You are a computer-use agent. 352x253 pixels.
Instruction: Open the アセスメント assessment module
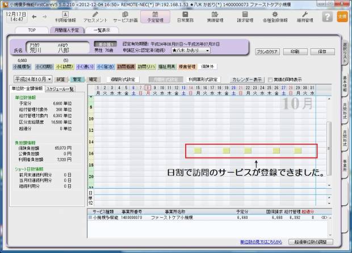pos(95,15)
